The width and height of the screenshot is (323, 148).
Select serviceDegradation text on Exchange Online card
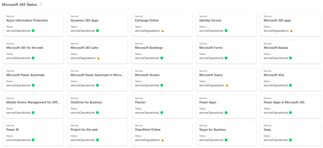[147, 31]
